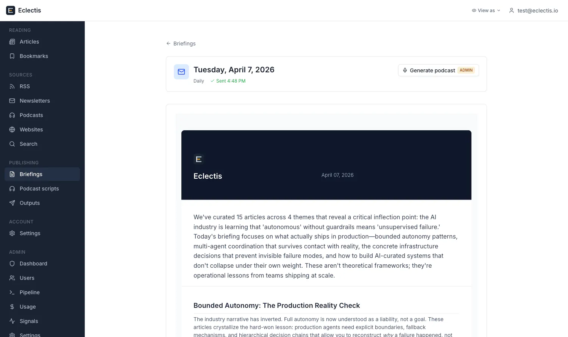Image resolution: width=568 pixels, height=337 pixels.
Task: Open Pipeline terminal icon under Admin
Action: pyautogui.click(x=12, y=292)
